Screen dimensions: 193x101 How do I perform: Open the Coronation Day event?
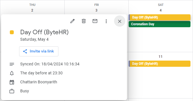160,24
